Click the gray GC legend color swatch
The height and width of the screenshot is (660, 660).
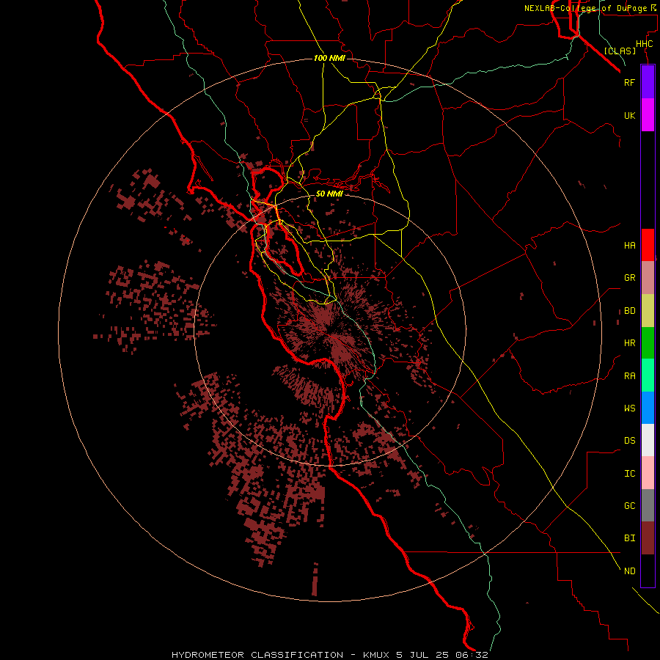click(x=648, y=505)
